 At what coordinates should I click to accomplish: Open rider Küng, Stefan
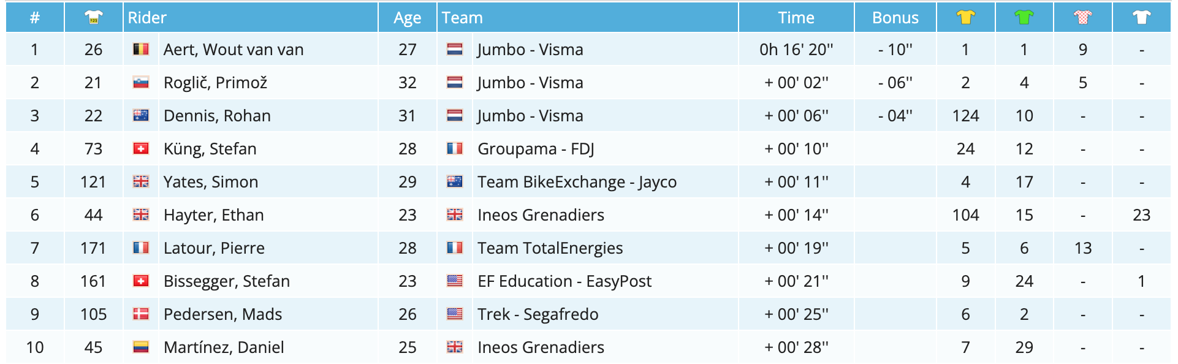[210, 149]
